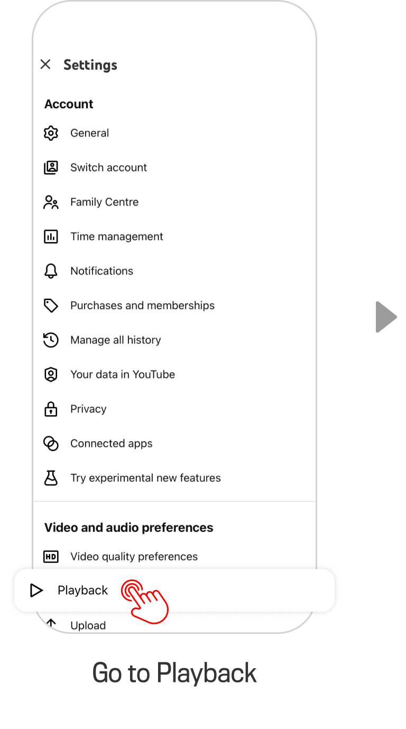Viewport: 406px width, 729px height.
Task: Open Video quality preferences
Action: tap(134, 557)
